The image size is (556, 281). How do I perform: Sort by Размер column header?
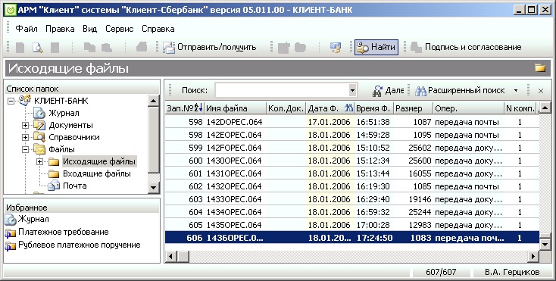pyautogui.click(x=413, y=108)
